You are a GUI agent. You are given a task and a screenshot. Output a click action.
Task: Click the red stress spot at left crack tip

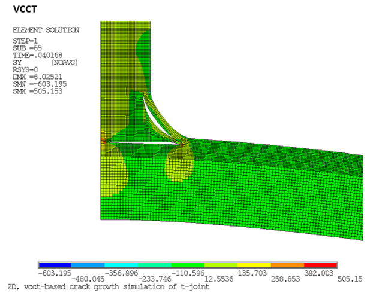(x=103, y=141)
